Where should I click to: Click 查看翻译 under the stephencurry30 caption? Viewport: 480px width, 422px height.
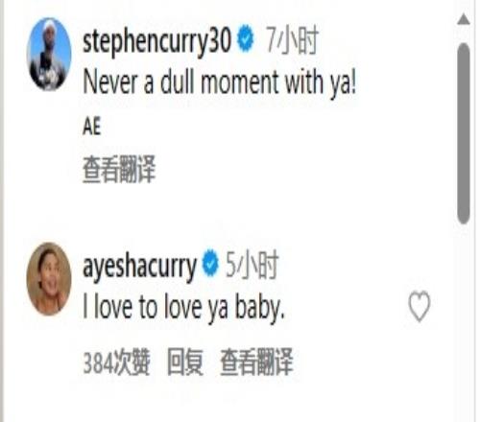[119, 169]
